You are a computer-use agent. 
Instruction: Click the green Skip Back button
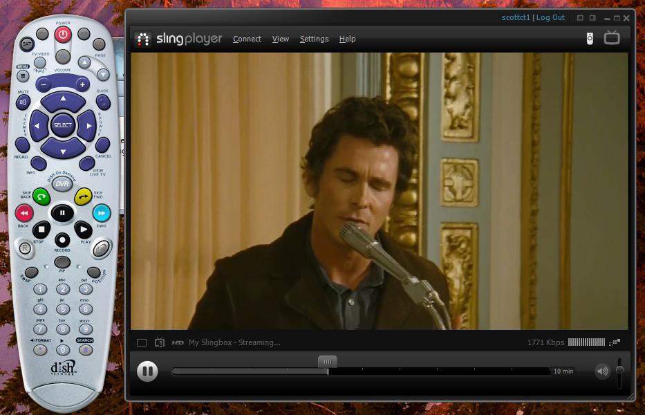click(41, 196)
